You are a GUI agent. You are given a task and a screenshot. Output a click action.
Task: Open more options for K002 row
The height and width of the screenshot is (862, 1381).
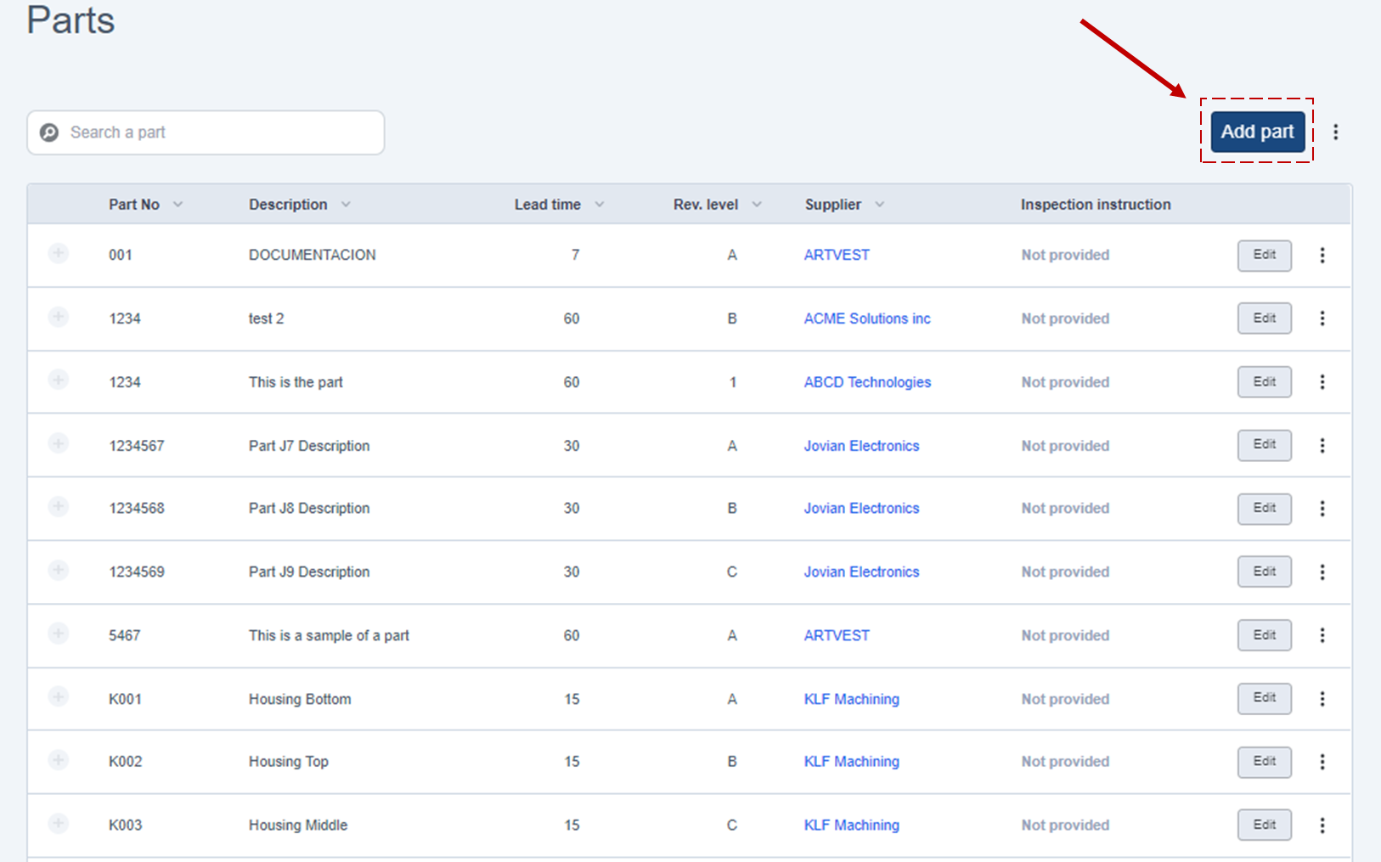click(x=1322, y=762)
